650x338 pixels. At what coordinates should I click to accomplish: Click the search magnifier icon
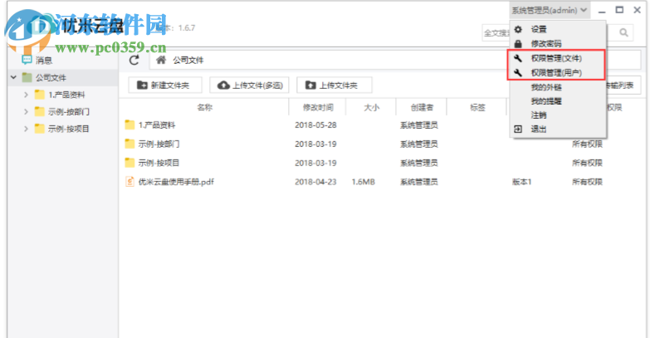point(623,32)
